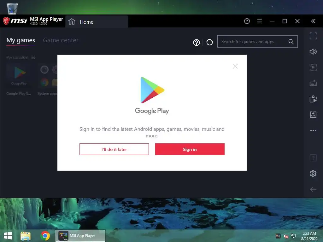Open File Explorer from the taskbar
Viewport: 323px width, 242px height.
26,236
